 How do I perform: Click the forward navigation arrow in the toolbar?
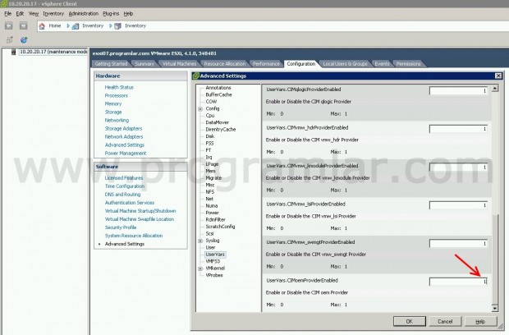23,26
